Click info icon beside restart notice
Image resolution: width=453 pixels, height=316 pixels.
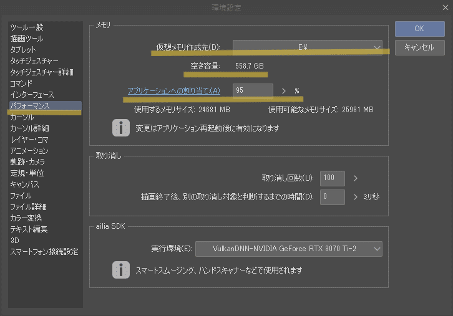(x=121, y=128)
